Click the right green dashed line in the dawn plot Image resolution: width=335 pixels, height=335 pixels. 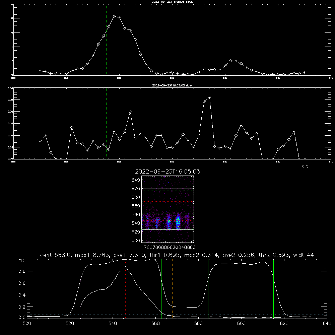coord(185,40)
